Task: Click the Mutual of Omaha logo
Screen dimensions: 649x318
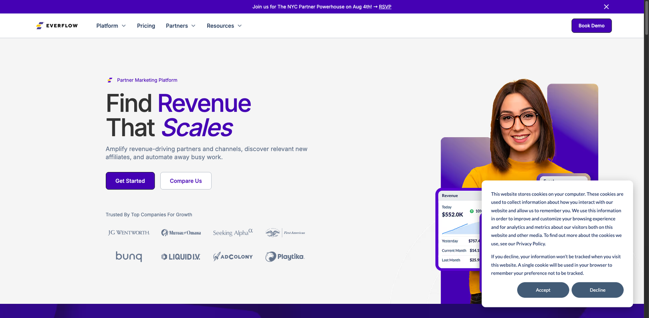Action: click(x=181, y=233)
